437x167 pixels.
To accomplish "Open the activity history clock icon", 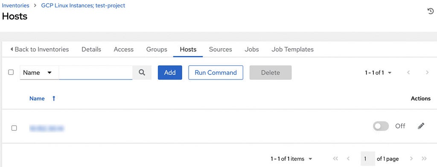I will [x=430, y=11].
